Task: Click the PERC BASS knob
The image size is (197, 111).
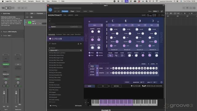Action: click(x=99, y=31)
